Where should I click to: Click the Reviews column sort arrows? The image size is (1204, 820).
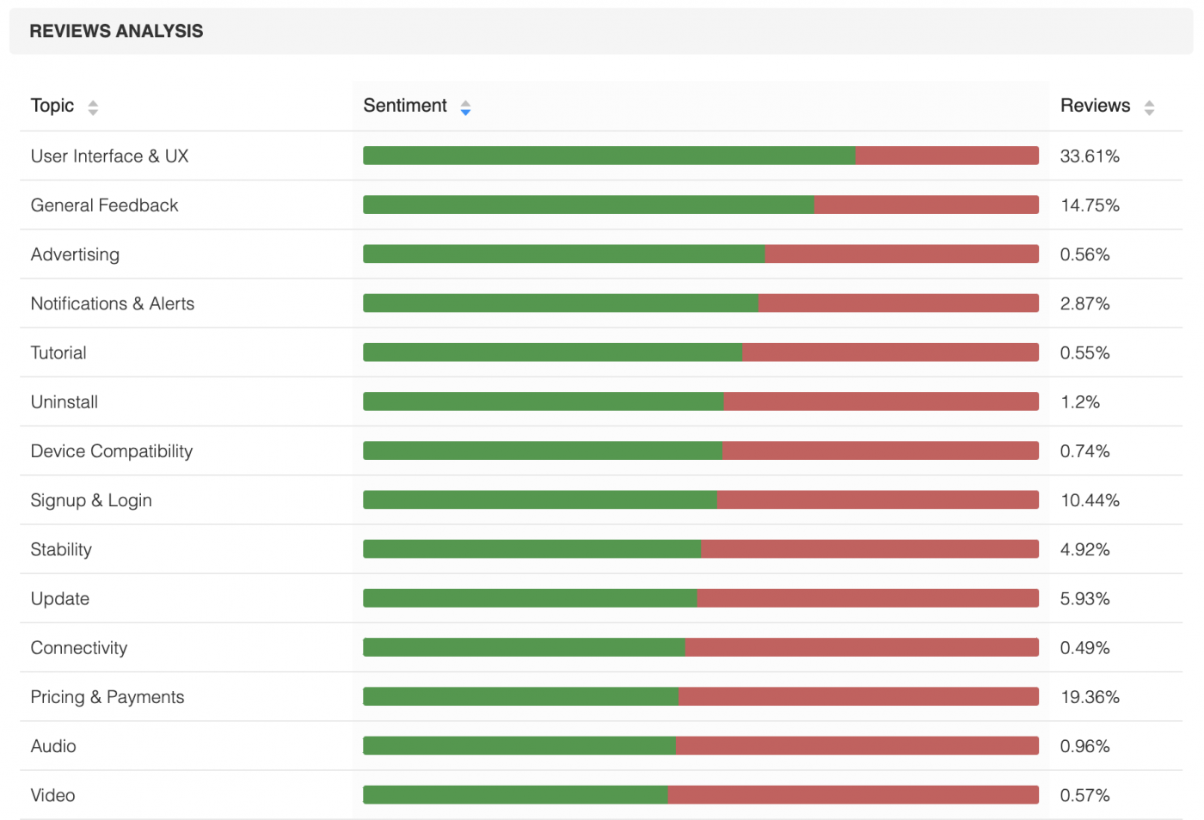click(1149, 107)
